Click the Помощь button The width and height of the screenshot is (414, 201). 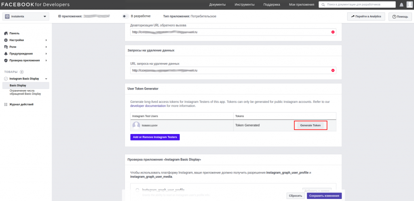tap(400, 16)
